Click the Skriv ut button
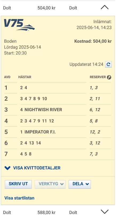This screenshot has height=218, width=116. click(18, 184)
